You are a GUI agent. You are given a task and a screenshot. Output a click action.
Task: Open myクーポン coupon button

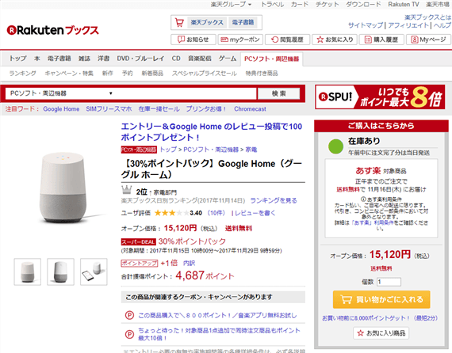(240, 40)
